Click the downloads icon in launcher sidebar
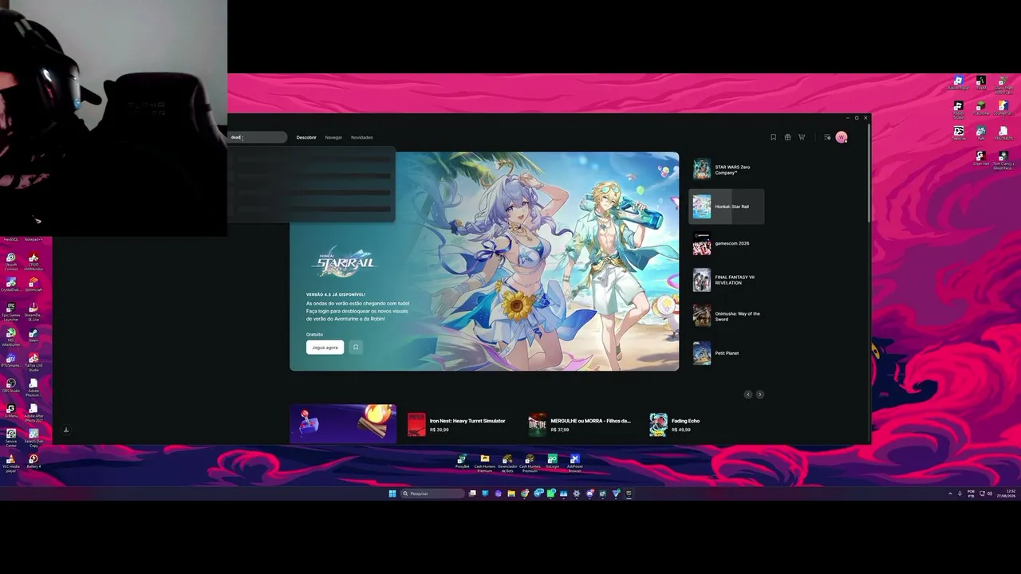 coord(66,430)
